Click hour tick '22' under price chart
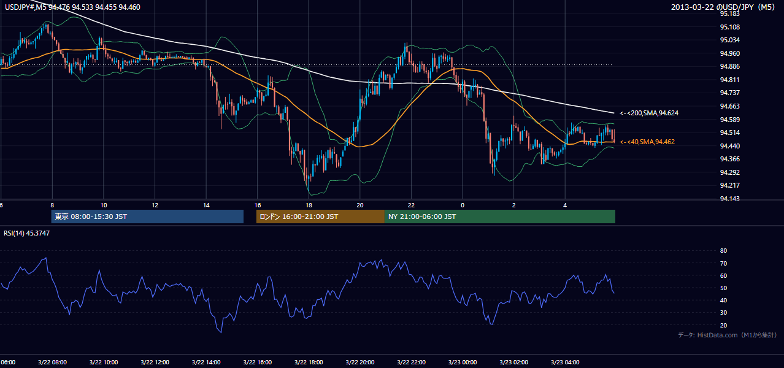The width and height of the screenshot is (784, 368). [411, 205]
